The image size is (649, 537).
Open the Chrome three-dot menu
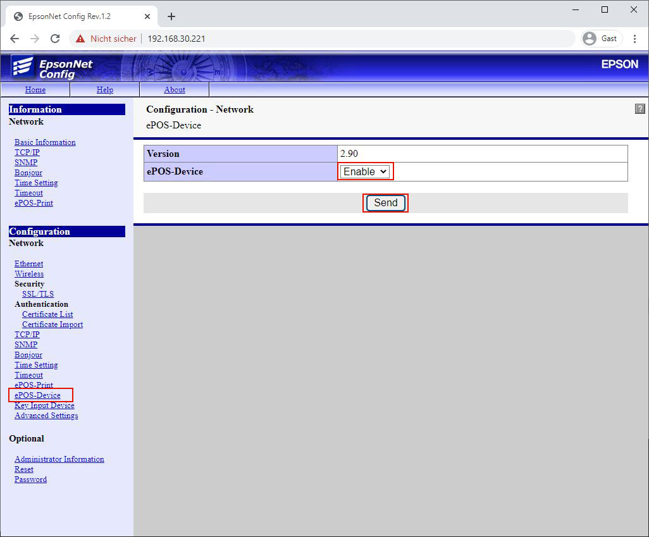[x=634, y=39]
